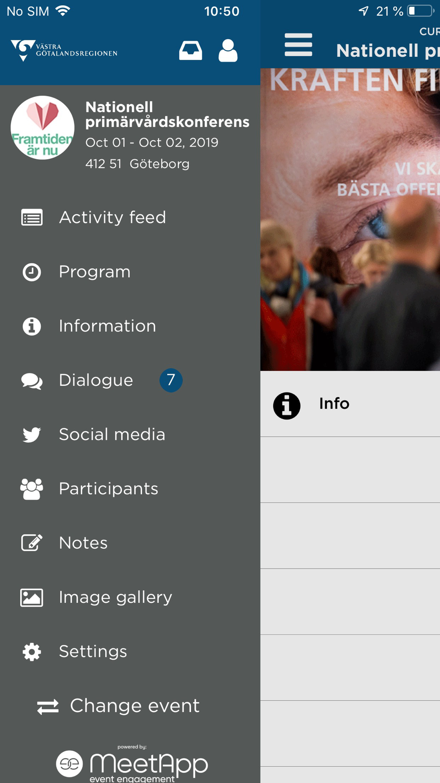
Task: Open the Info row in main panel
Action: pos(350,404)
